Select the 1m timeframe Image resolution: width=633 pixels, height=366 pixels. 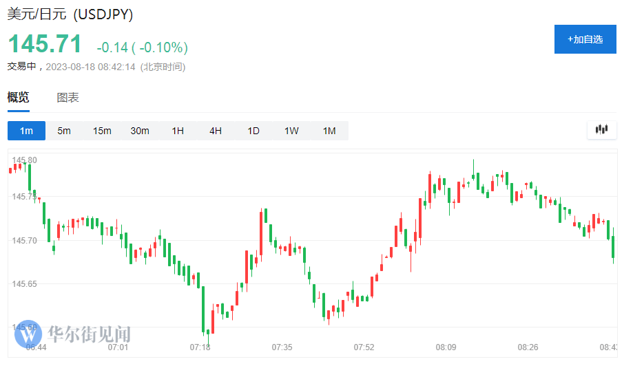pyautogui.click(x=26, y=131)
